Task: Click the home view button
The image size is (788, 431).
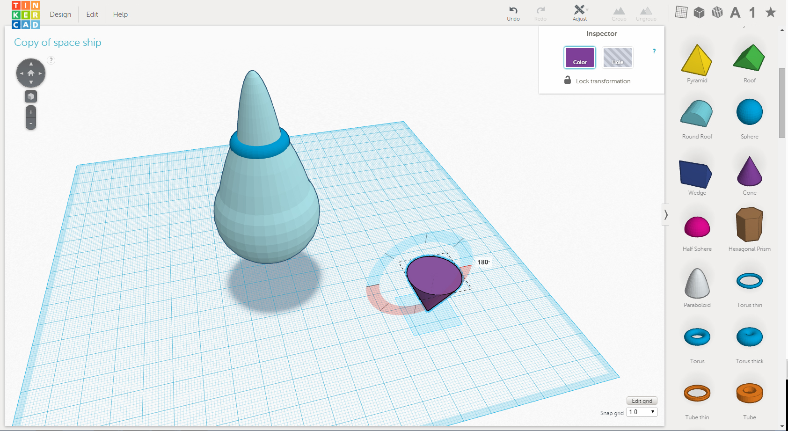Action: [31, 73]
